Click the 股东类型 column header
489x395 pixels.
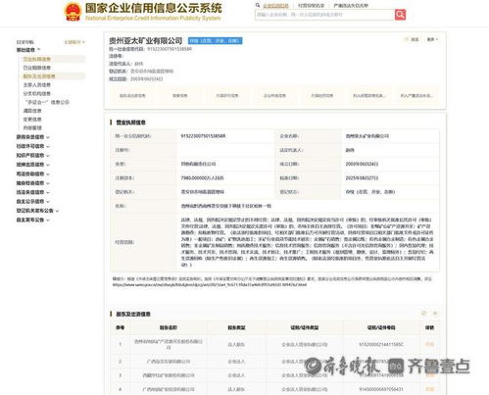pyautogui.click(x=236, y=327)
